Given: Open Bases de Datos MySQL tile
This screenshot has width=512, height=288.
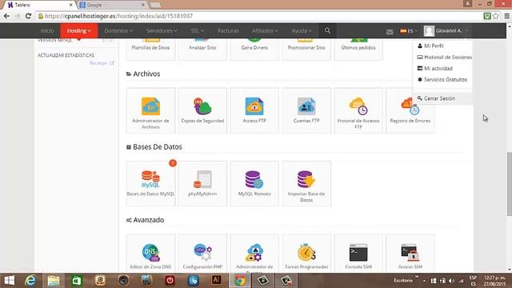Looking at the screenshot, I should click(x=150, y=183).
